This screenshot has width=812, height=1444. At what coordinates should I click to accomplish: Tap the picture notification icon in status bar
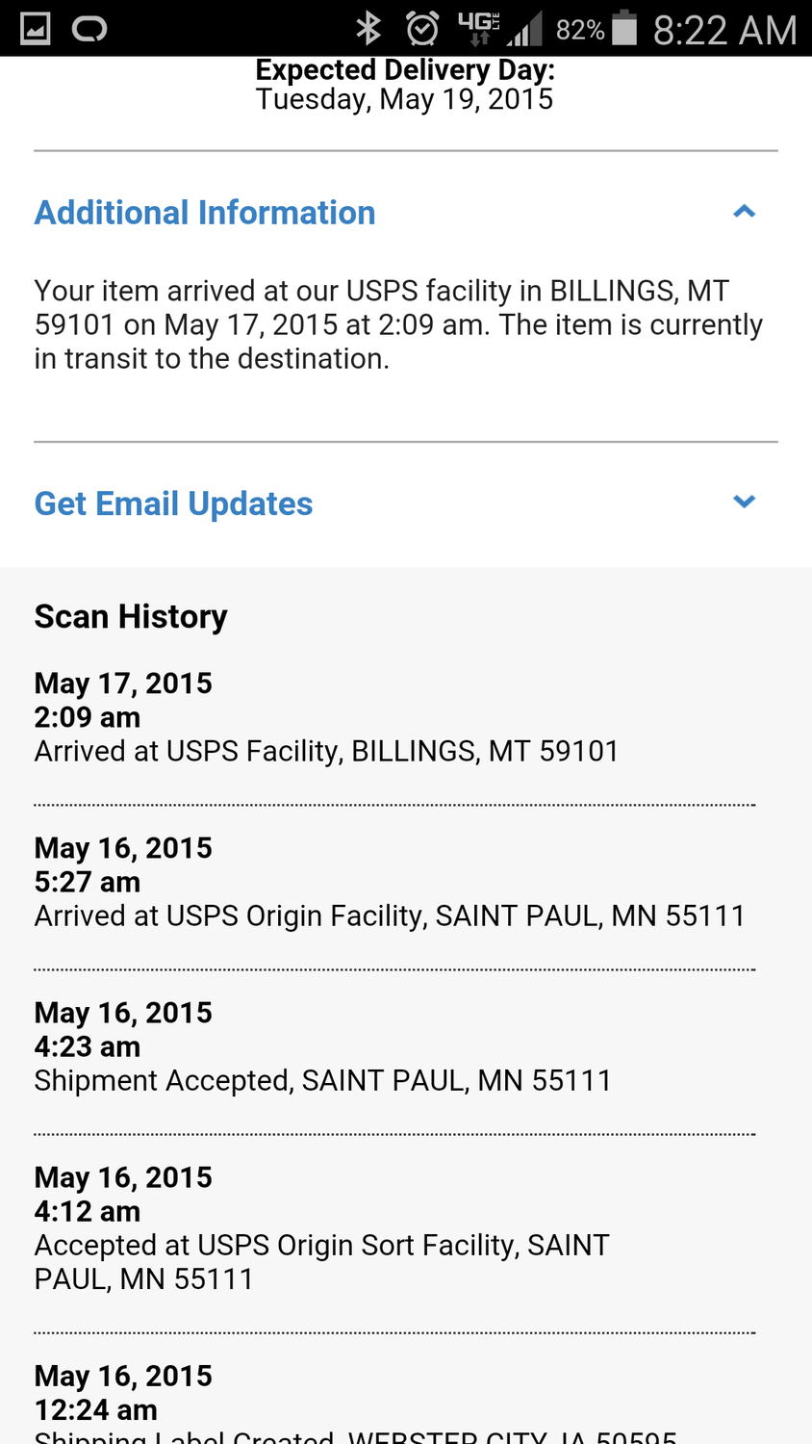[x=36, y=29]
